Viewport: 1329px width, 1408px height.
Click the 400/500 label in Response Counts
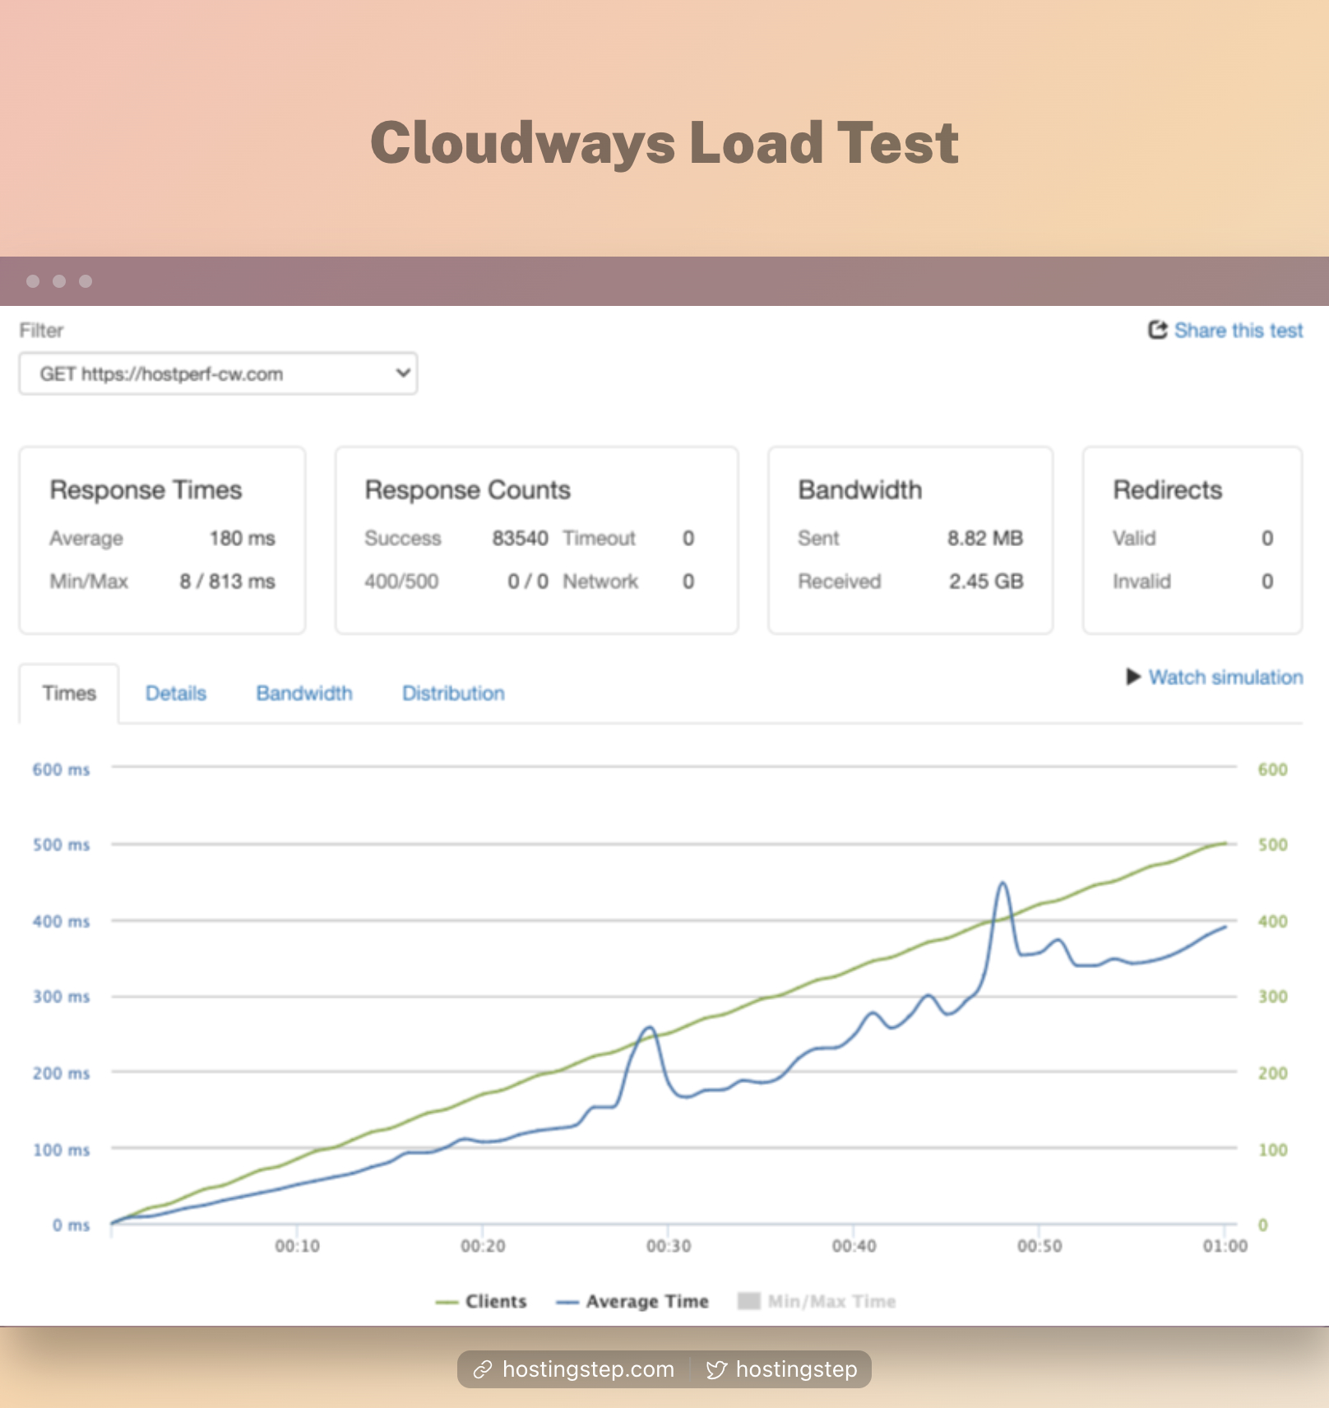click(401, 581)
